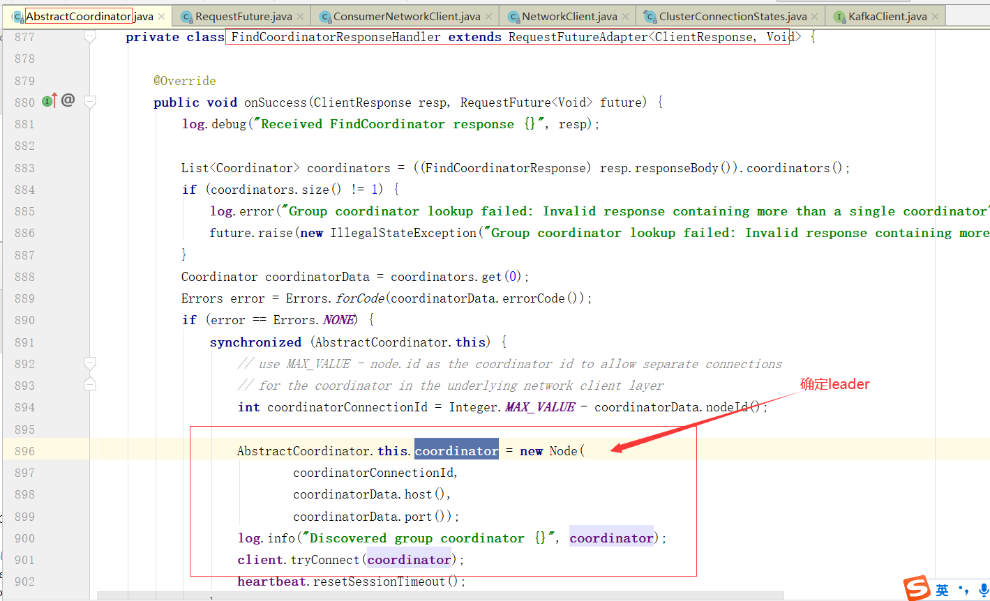Click FindCoordinatorResponseHandler class name

(336, 37)
